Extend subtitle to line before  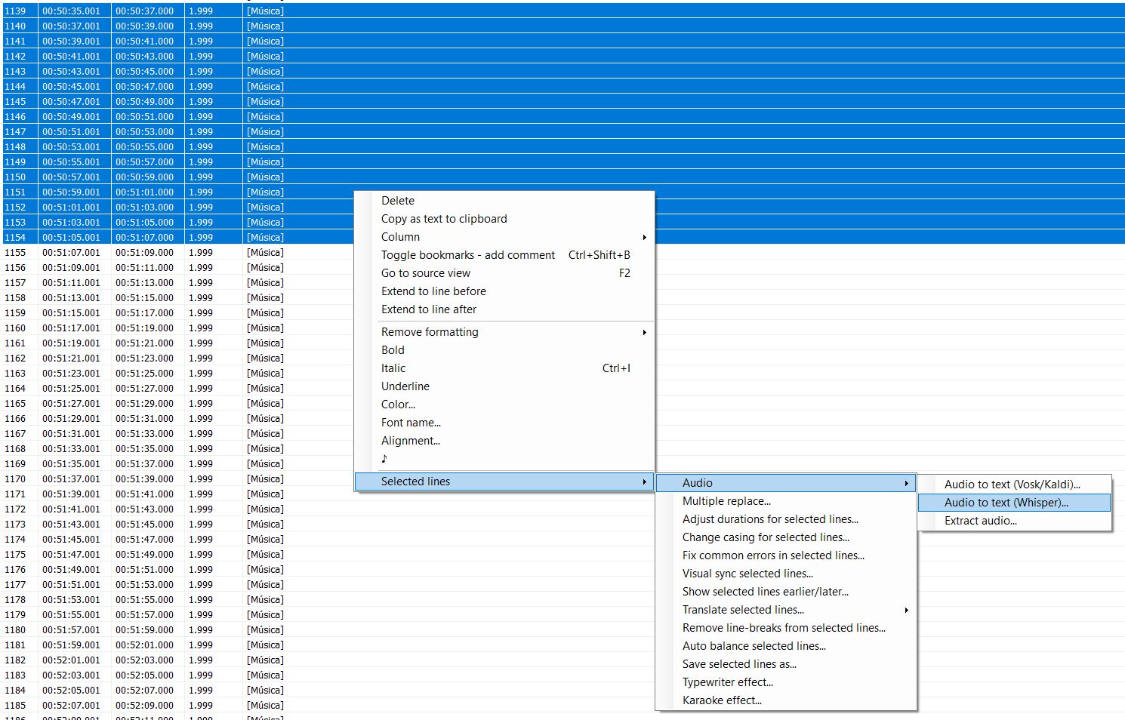click(x=433, y=291)
